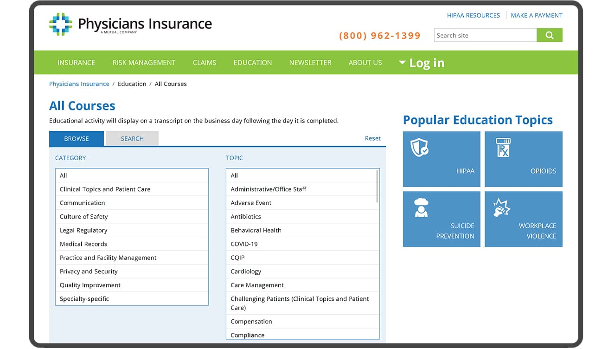Screen dimensions: 608x349
Task: Click into the Search site field
Action: pos(486,35)
